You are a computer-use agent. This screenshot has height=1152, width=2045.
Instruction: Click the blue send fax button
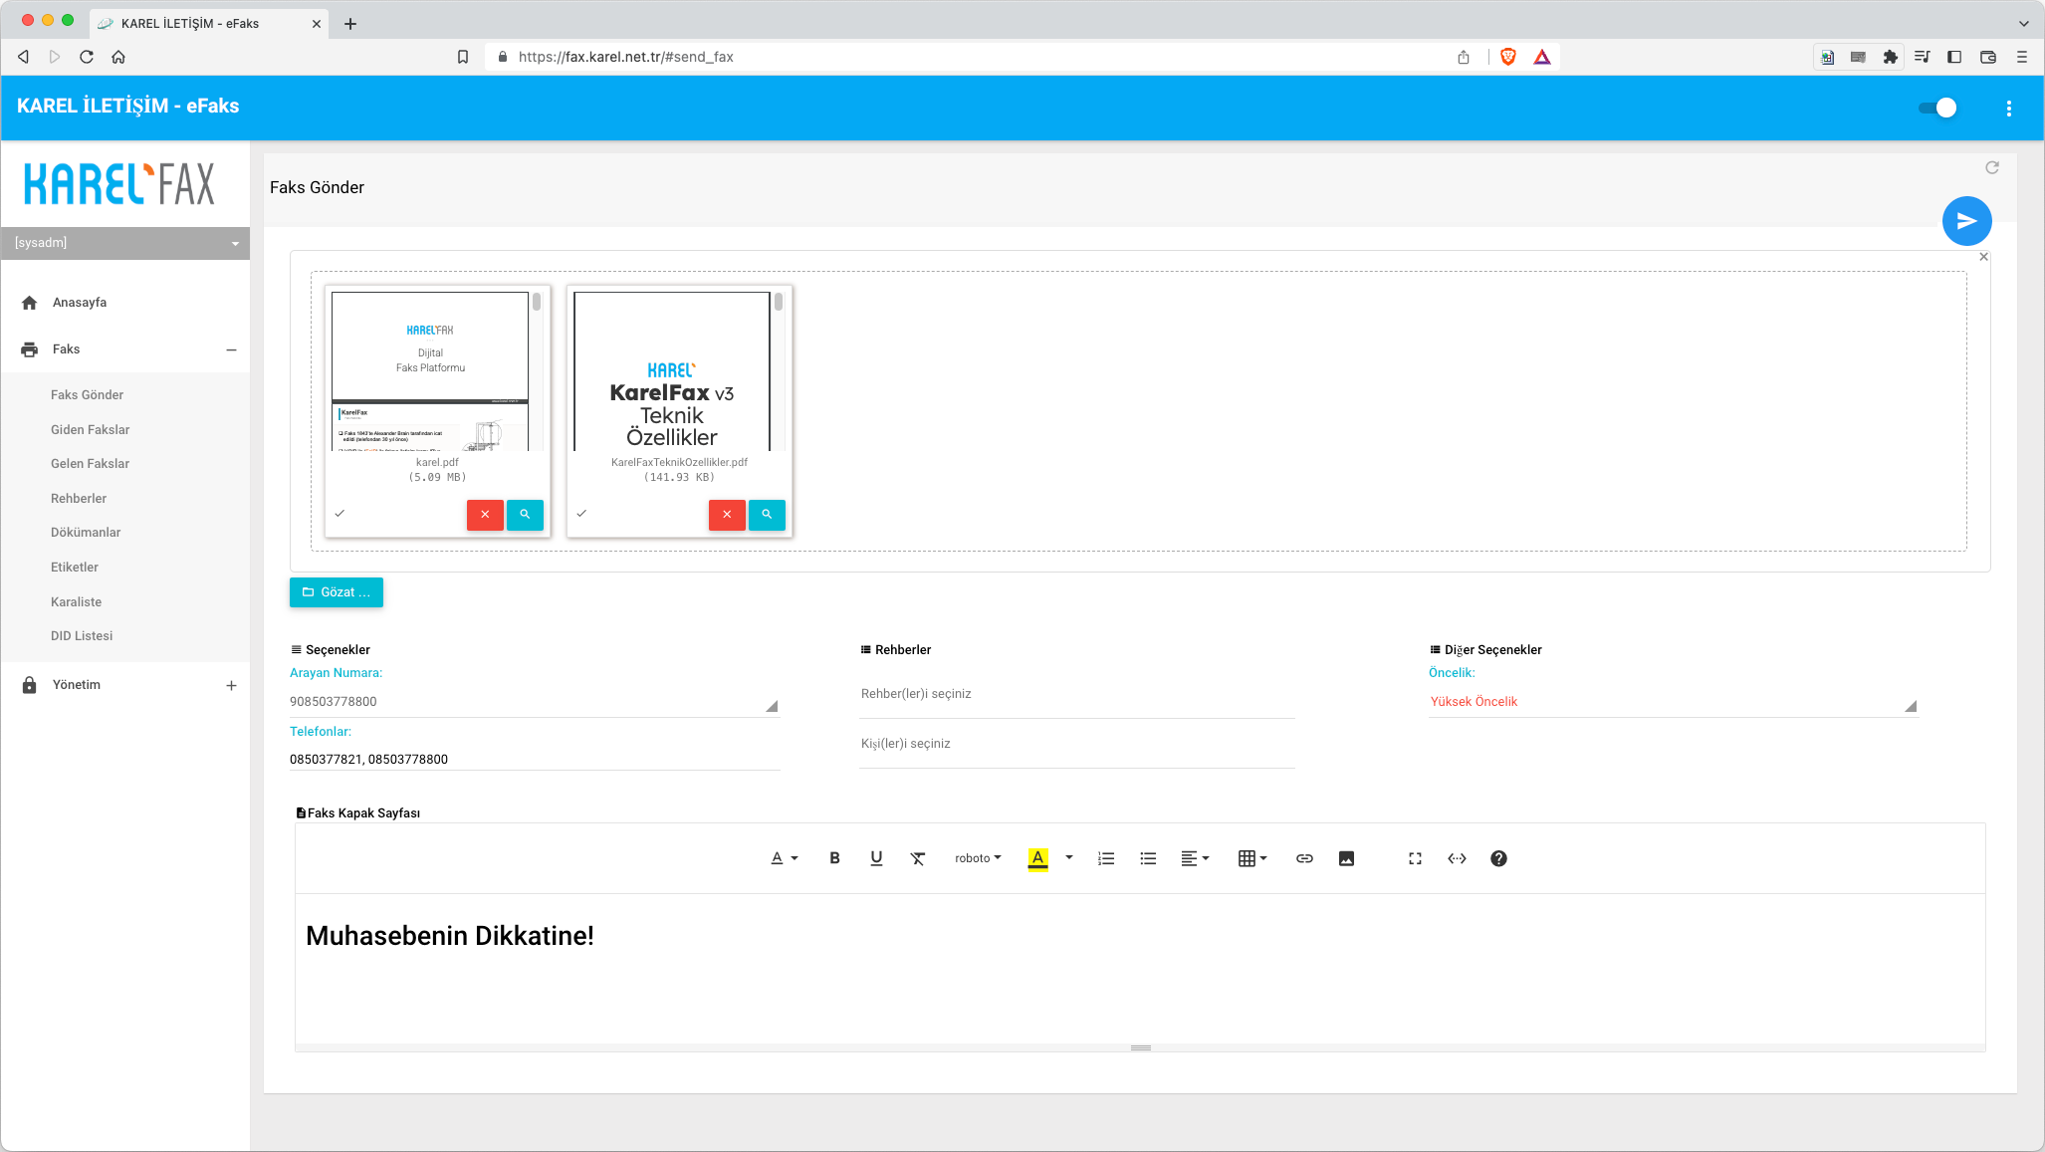pyautogui.click(x=1966, y=221)
